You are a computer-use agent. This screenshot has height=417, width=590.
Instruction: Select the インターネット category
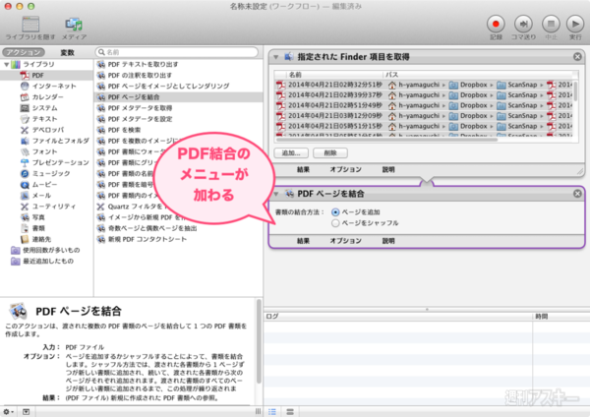click(x=54, y=87)
